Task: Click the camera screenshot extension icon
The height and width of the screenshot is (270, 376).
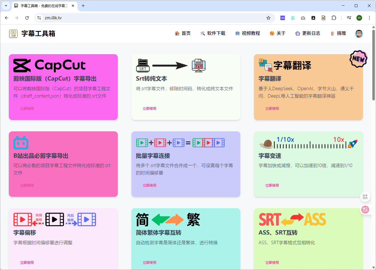Action: pyautogui.click(x=303, y=18)
